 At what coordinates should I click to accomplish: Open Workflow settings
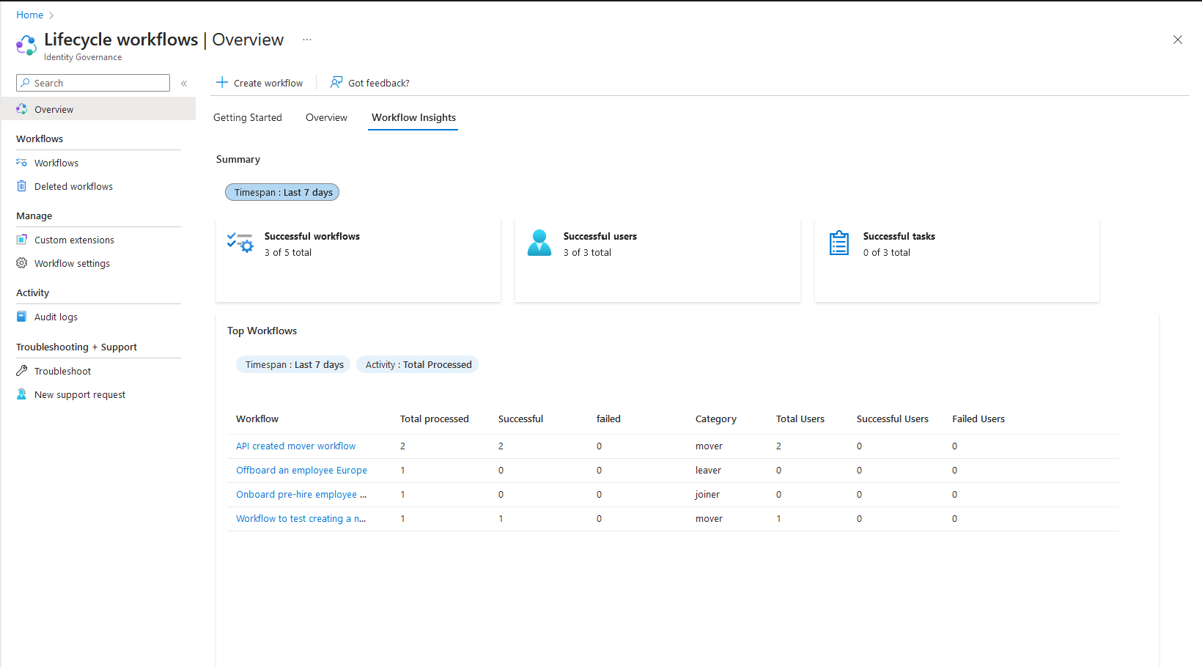pyautogui.click(x=71, y=263)
